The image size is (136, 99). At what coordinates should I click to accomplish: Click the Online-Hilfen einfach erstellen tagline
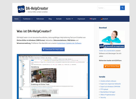click(x=38, y=12)
